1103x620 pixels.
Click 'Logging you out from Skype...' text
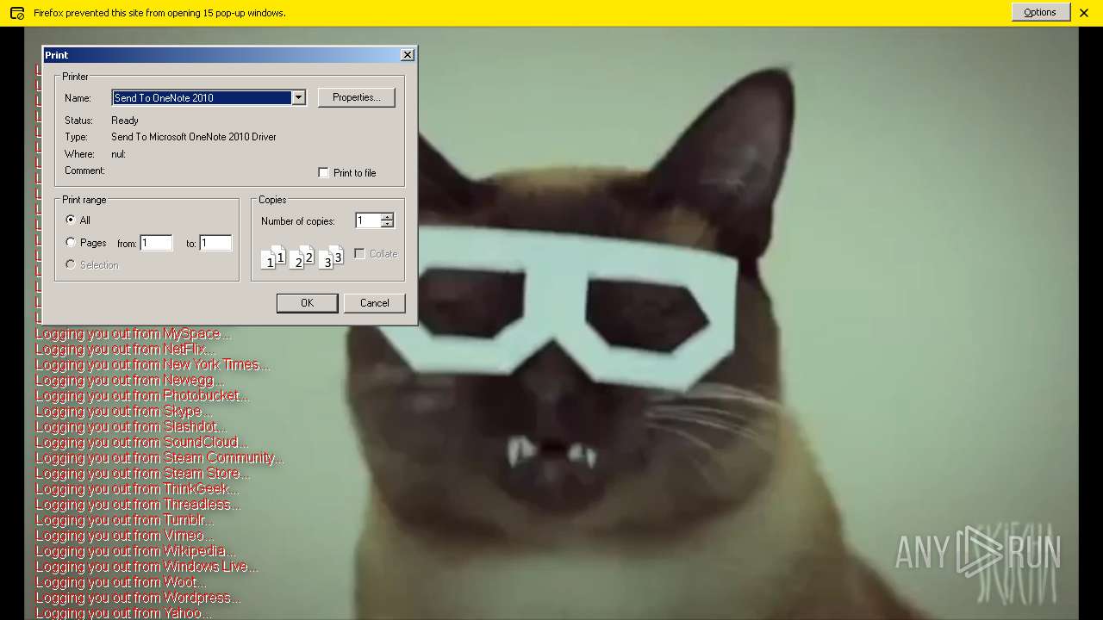point(123,412)
